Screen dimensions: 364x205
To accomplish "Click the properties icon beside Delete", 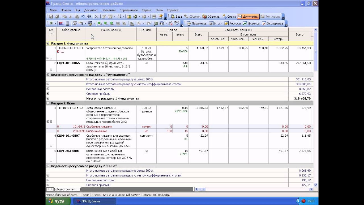I will pyautogui.click(x=104, y=17).
